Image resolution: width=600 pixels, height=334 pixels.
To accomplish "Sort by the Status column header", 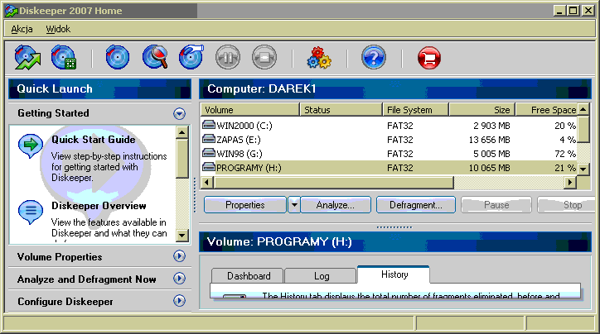I will (x=341, y=110).
